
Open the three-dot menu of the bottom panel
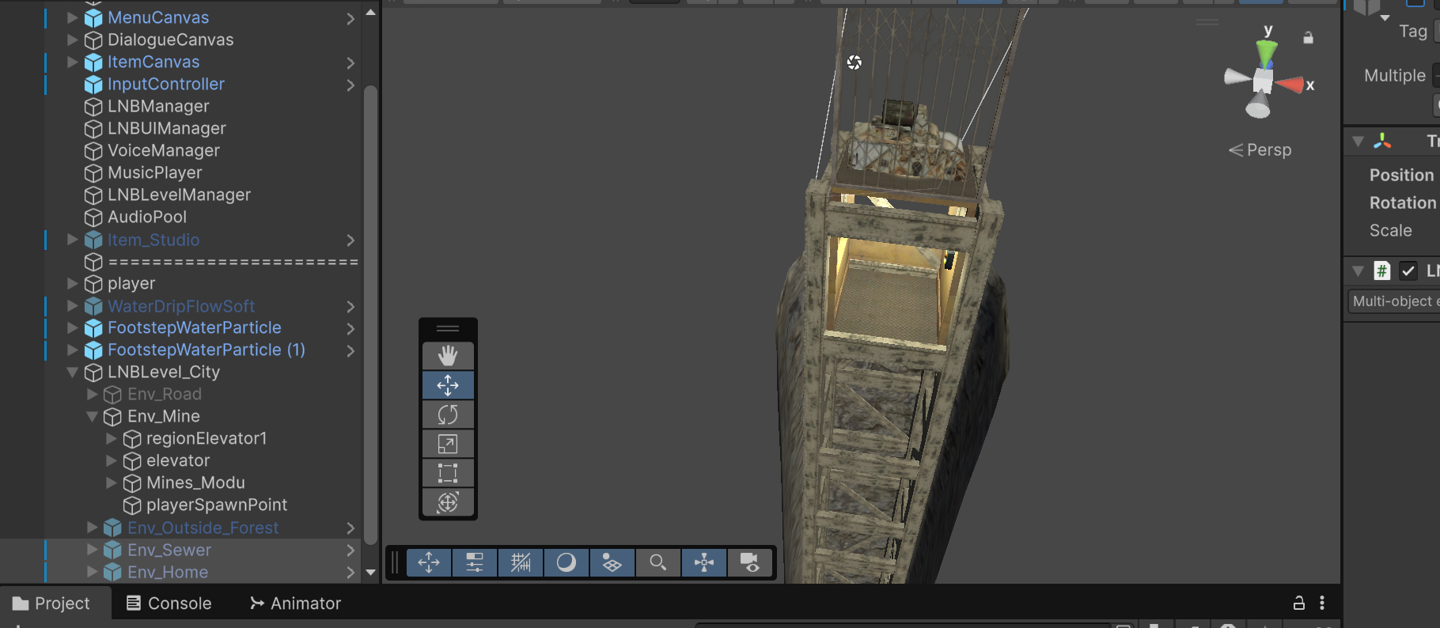tap(1322, 603)
